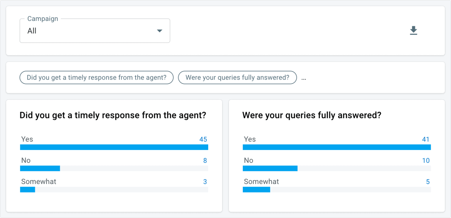This screenshot has height=218, width=451.
Task: Click the count 41 for queries Yes
Action: click(426, 139)
